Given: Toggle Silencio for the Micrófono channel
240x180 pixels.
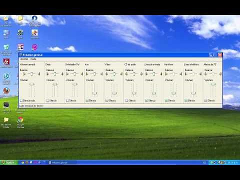Looking at the screenshot, I should 166,100.
